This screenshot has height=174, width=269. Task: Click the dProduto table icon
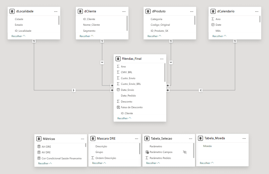click(148, 11)
